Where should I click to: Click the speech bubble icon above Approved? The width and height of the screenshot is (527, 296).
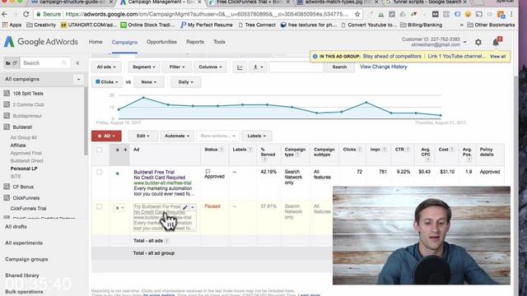tap(208, 172)
